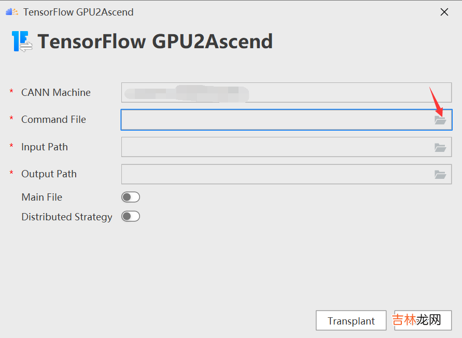The image size is (462, 338).
Task: Click the CANN Machine field
Action: coord(286,93)
